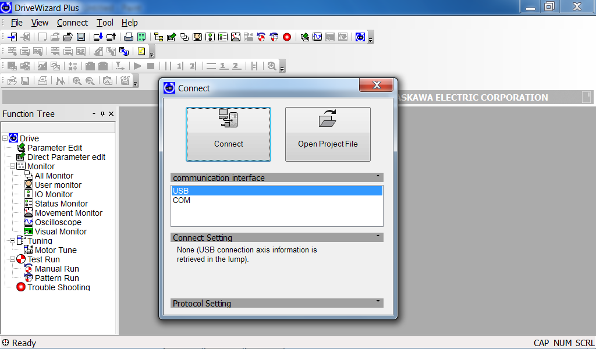Click the User monitor face icon in toolbar

click(197, 37)
